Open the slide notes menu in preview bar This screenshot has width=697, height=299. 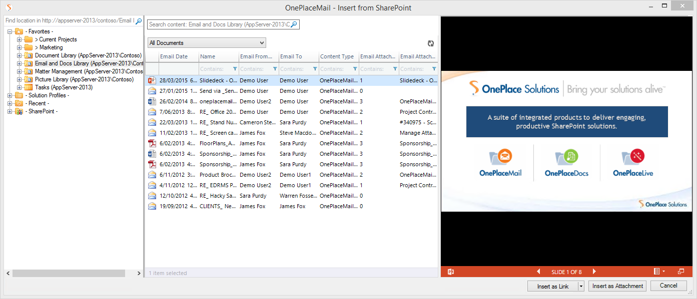click(659, 272)
